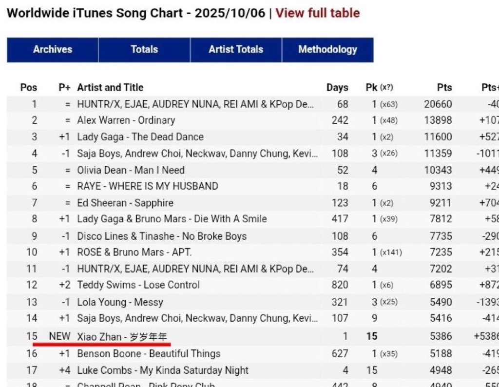Click the Pk column header
499x387 pixels.
pos(379,88)
